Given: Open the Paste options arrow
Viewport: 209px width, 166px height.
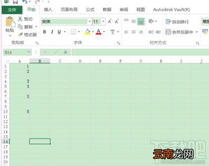Looking at the screenshot, I should pos(10,36).
